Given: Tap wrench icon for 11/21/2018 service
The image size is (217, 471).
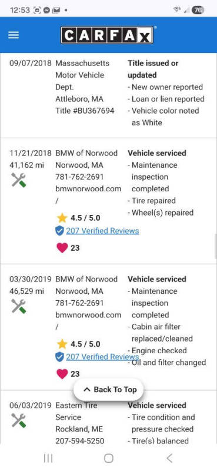Looking at the screenshot, I should [19, 180].
